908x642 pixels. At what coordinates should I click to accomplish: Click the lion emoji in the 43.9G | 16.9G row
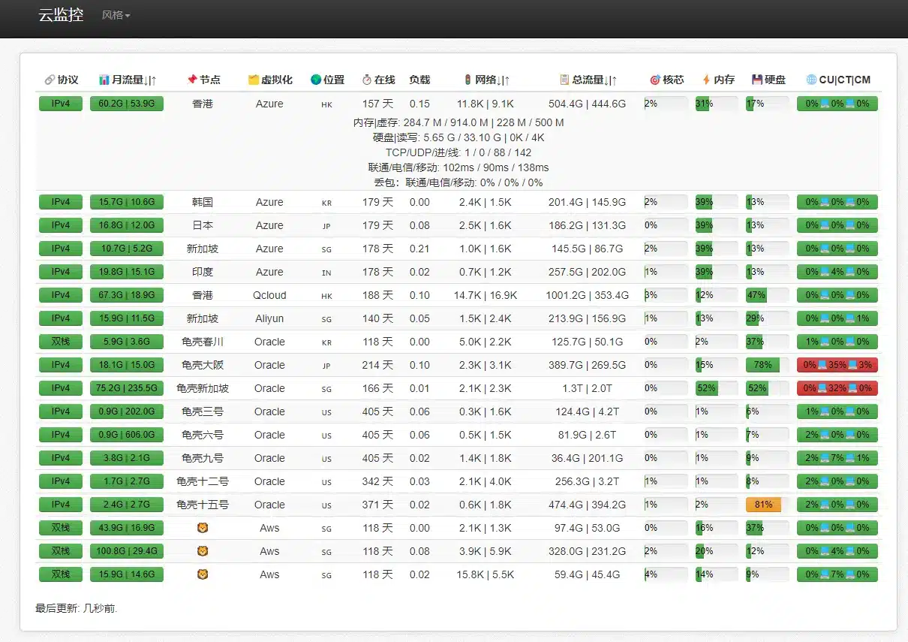[x=202, y=528]
